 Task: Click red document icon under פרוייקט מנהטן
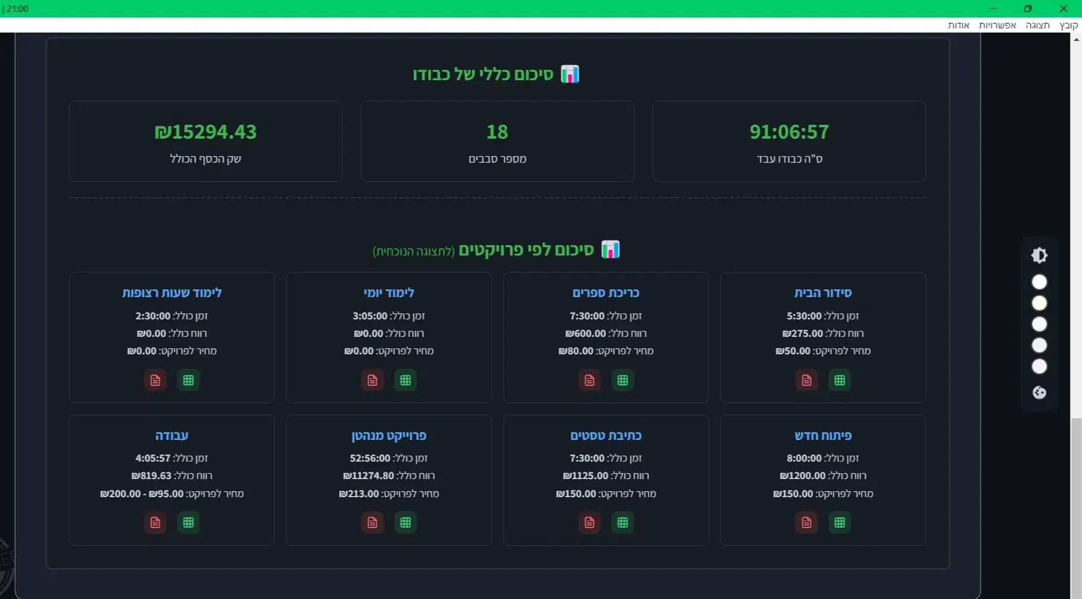372,522
